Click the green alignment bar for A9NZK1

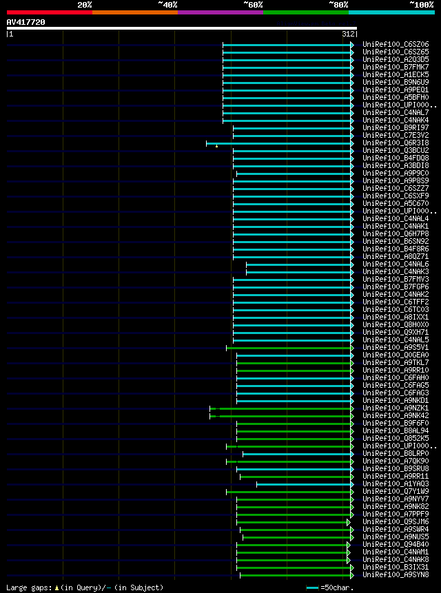pyautogui.click(x=280, y=408)
